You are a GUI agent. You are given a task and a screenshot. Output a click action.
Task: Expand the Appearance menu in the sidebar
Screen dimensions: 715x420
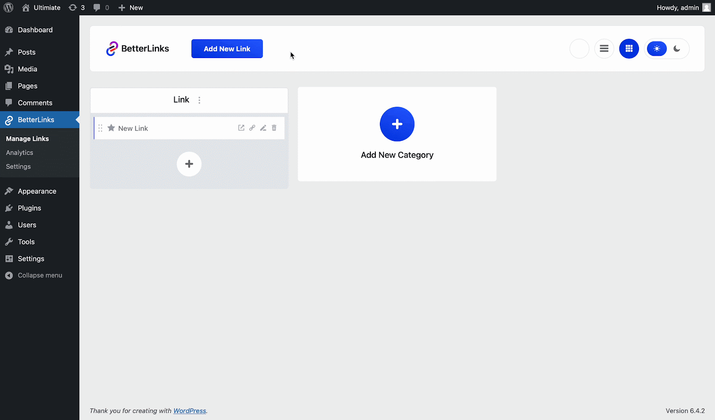(36, 191)
